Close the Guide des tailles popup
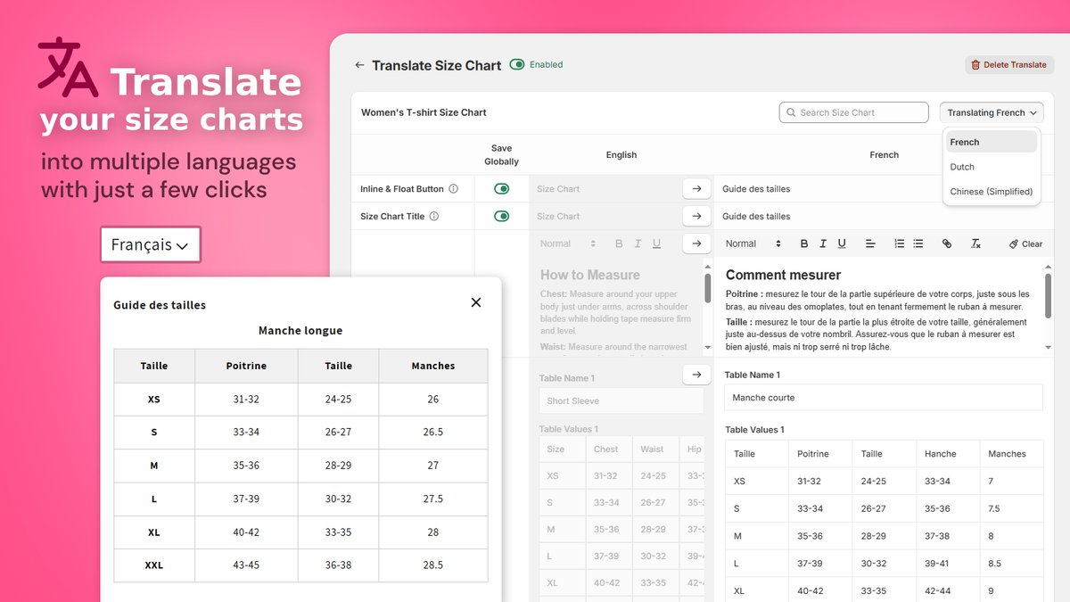The image size is (1070, 602). [476, 302]
